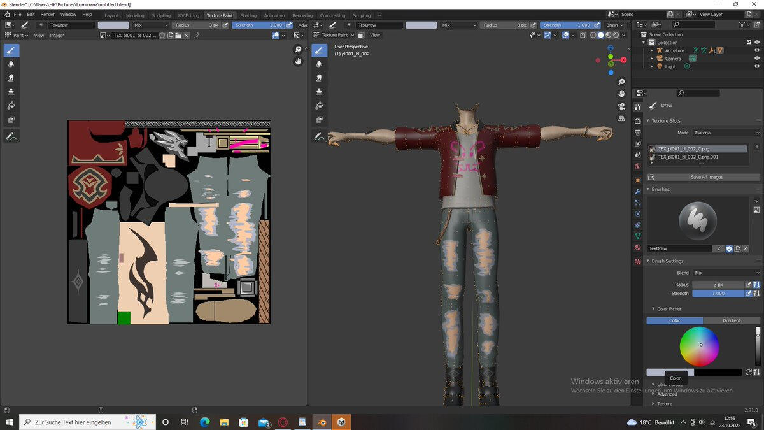
Task: Uncheck the Collection exclude checkbox
Action: (x=748, y=43)
